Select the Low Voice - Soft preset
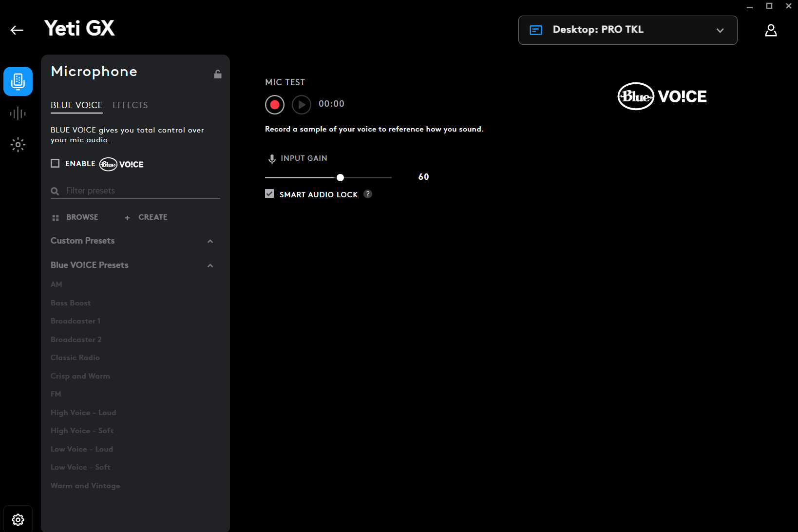This screenshot has width=798, height=532. pyautogui.click(x=80, y=467)
